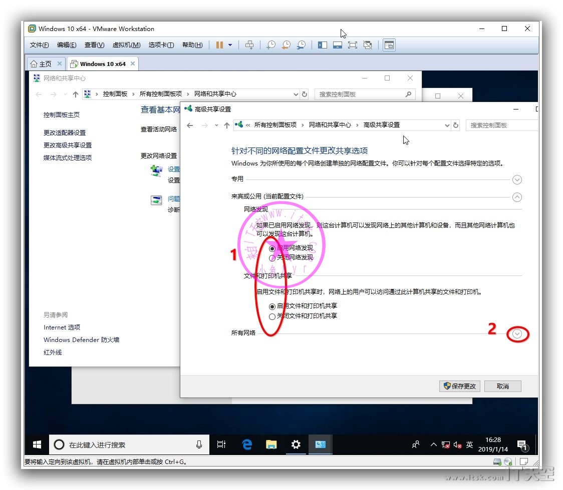Collapse the 来宾或公用 profile section
This screenshot has height=490, width=563.
click(x=517, y=197)
